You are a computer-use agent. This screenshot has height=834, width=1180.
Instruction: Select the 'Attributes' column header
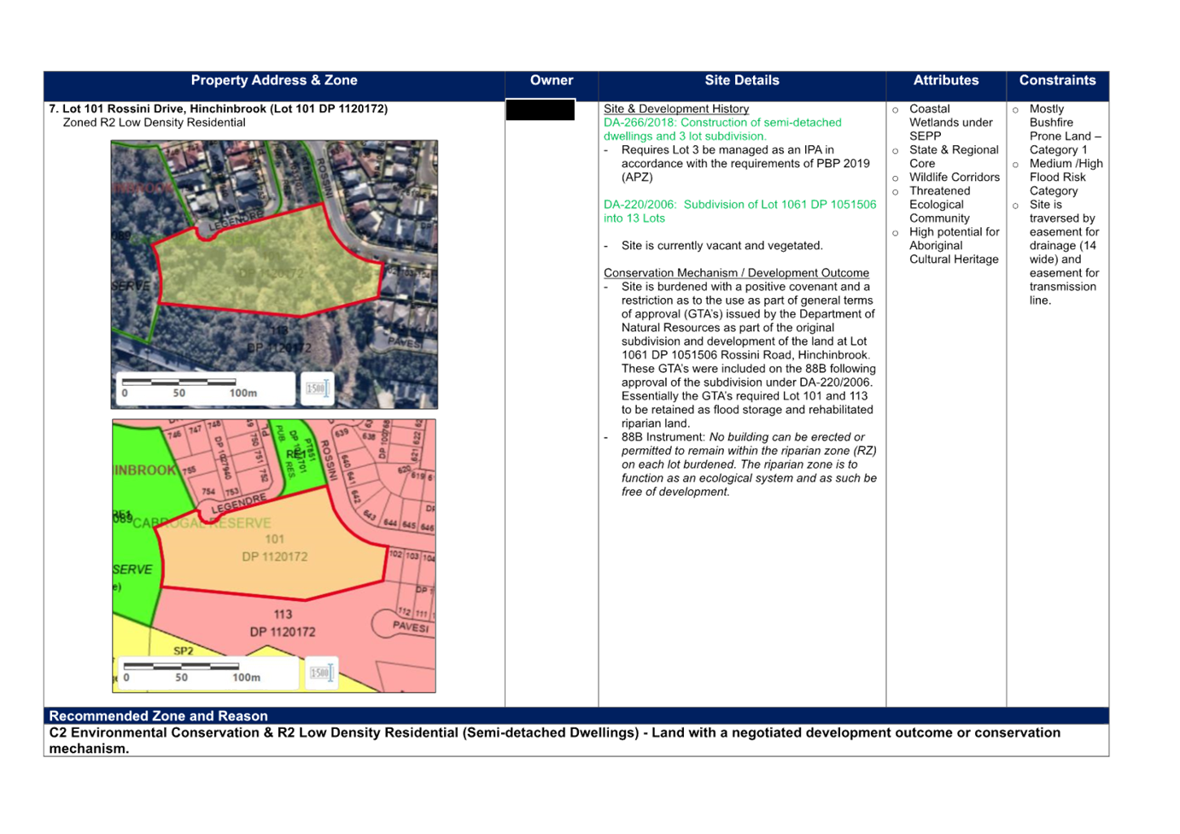pos(946,80)
